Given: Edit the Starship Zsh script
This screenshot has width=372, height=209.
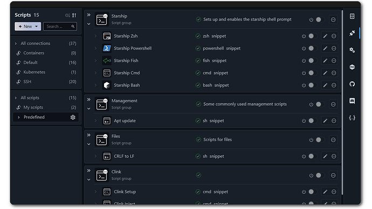Looking at the screenshot, I should point(325,36).
